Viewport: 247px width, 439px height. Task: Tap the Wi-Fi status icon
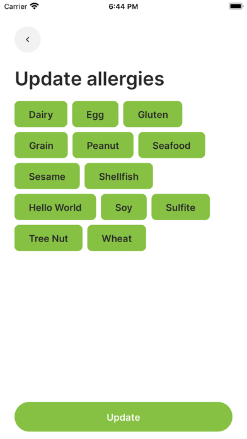[x=35, y=6]
